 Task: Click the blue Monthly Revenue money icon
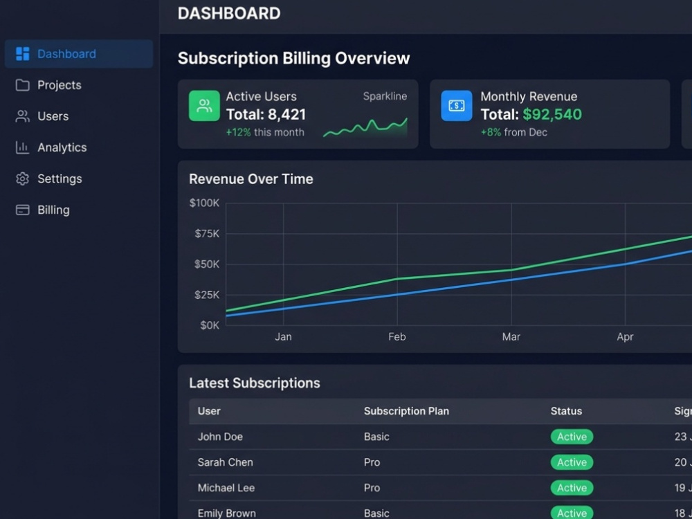point(456,106)
